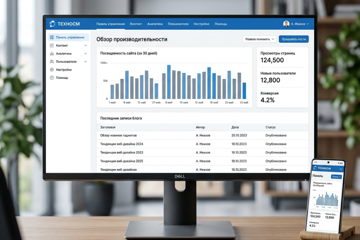
Task: Click the Настройки gear icon in sidebar
Action: click(52, 70)
